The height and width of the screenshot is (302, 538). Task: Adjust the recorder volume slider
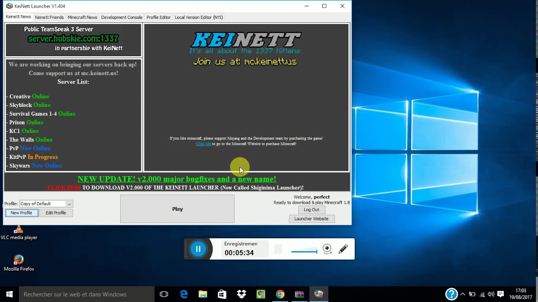click(x=304, y=252)
